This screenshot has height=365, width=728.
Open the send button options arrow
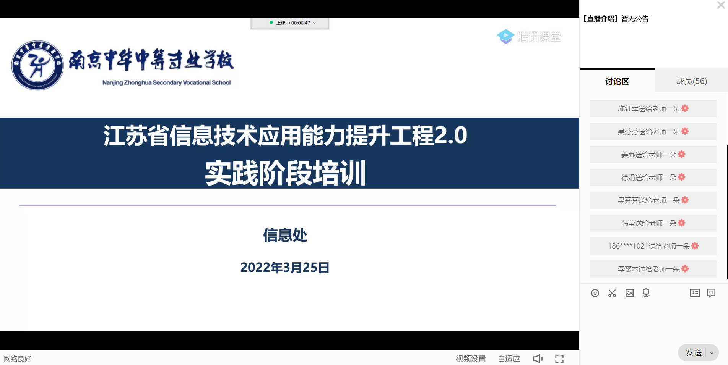pos(712,353)
